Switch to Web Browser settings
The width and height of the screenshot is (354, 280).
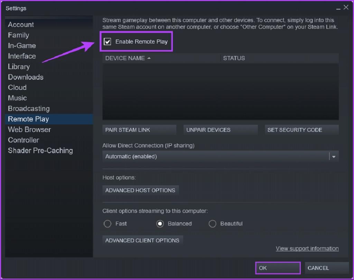pos(49,129)
